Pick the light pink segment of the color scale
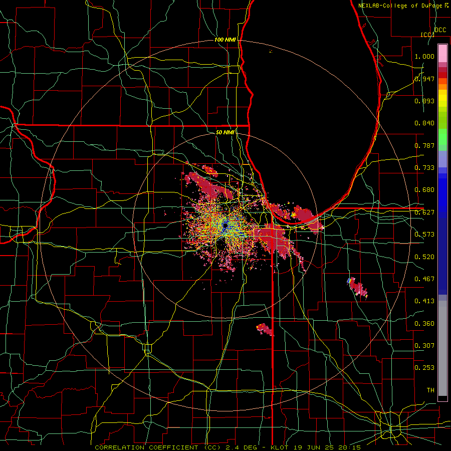 [x=442, y=53]
